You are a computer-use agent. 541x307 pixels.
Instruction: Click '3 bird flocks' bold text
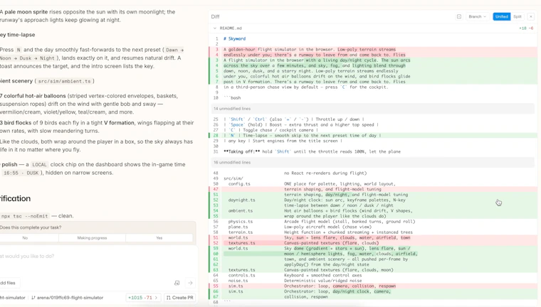click(x=16, y=123)
